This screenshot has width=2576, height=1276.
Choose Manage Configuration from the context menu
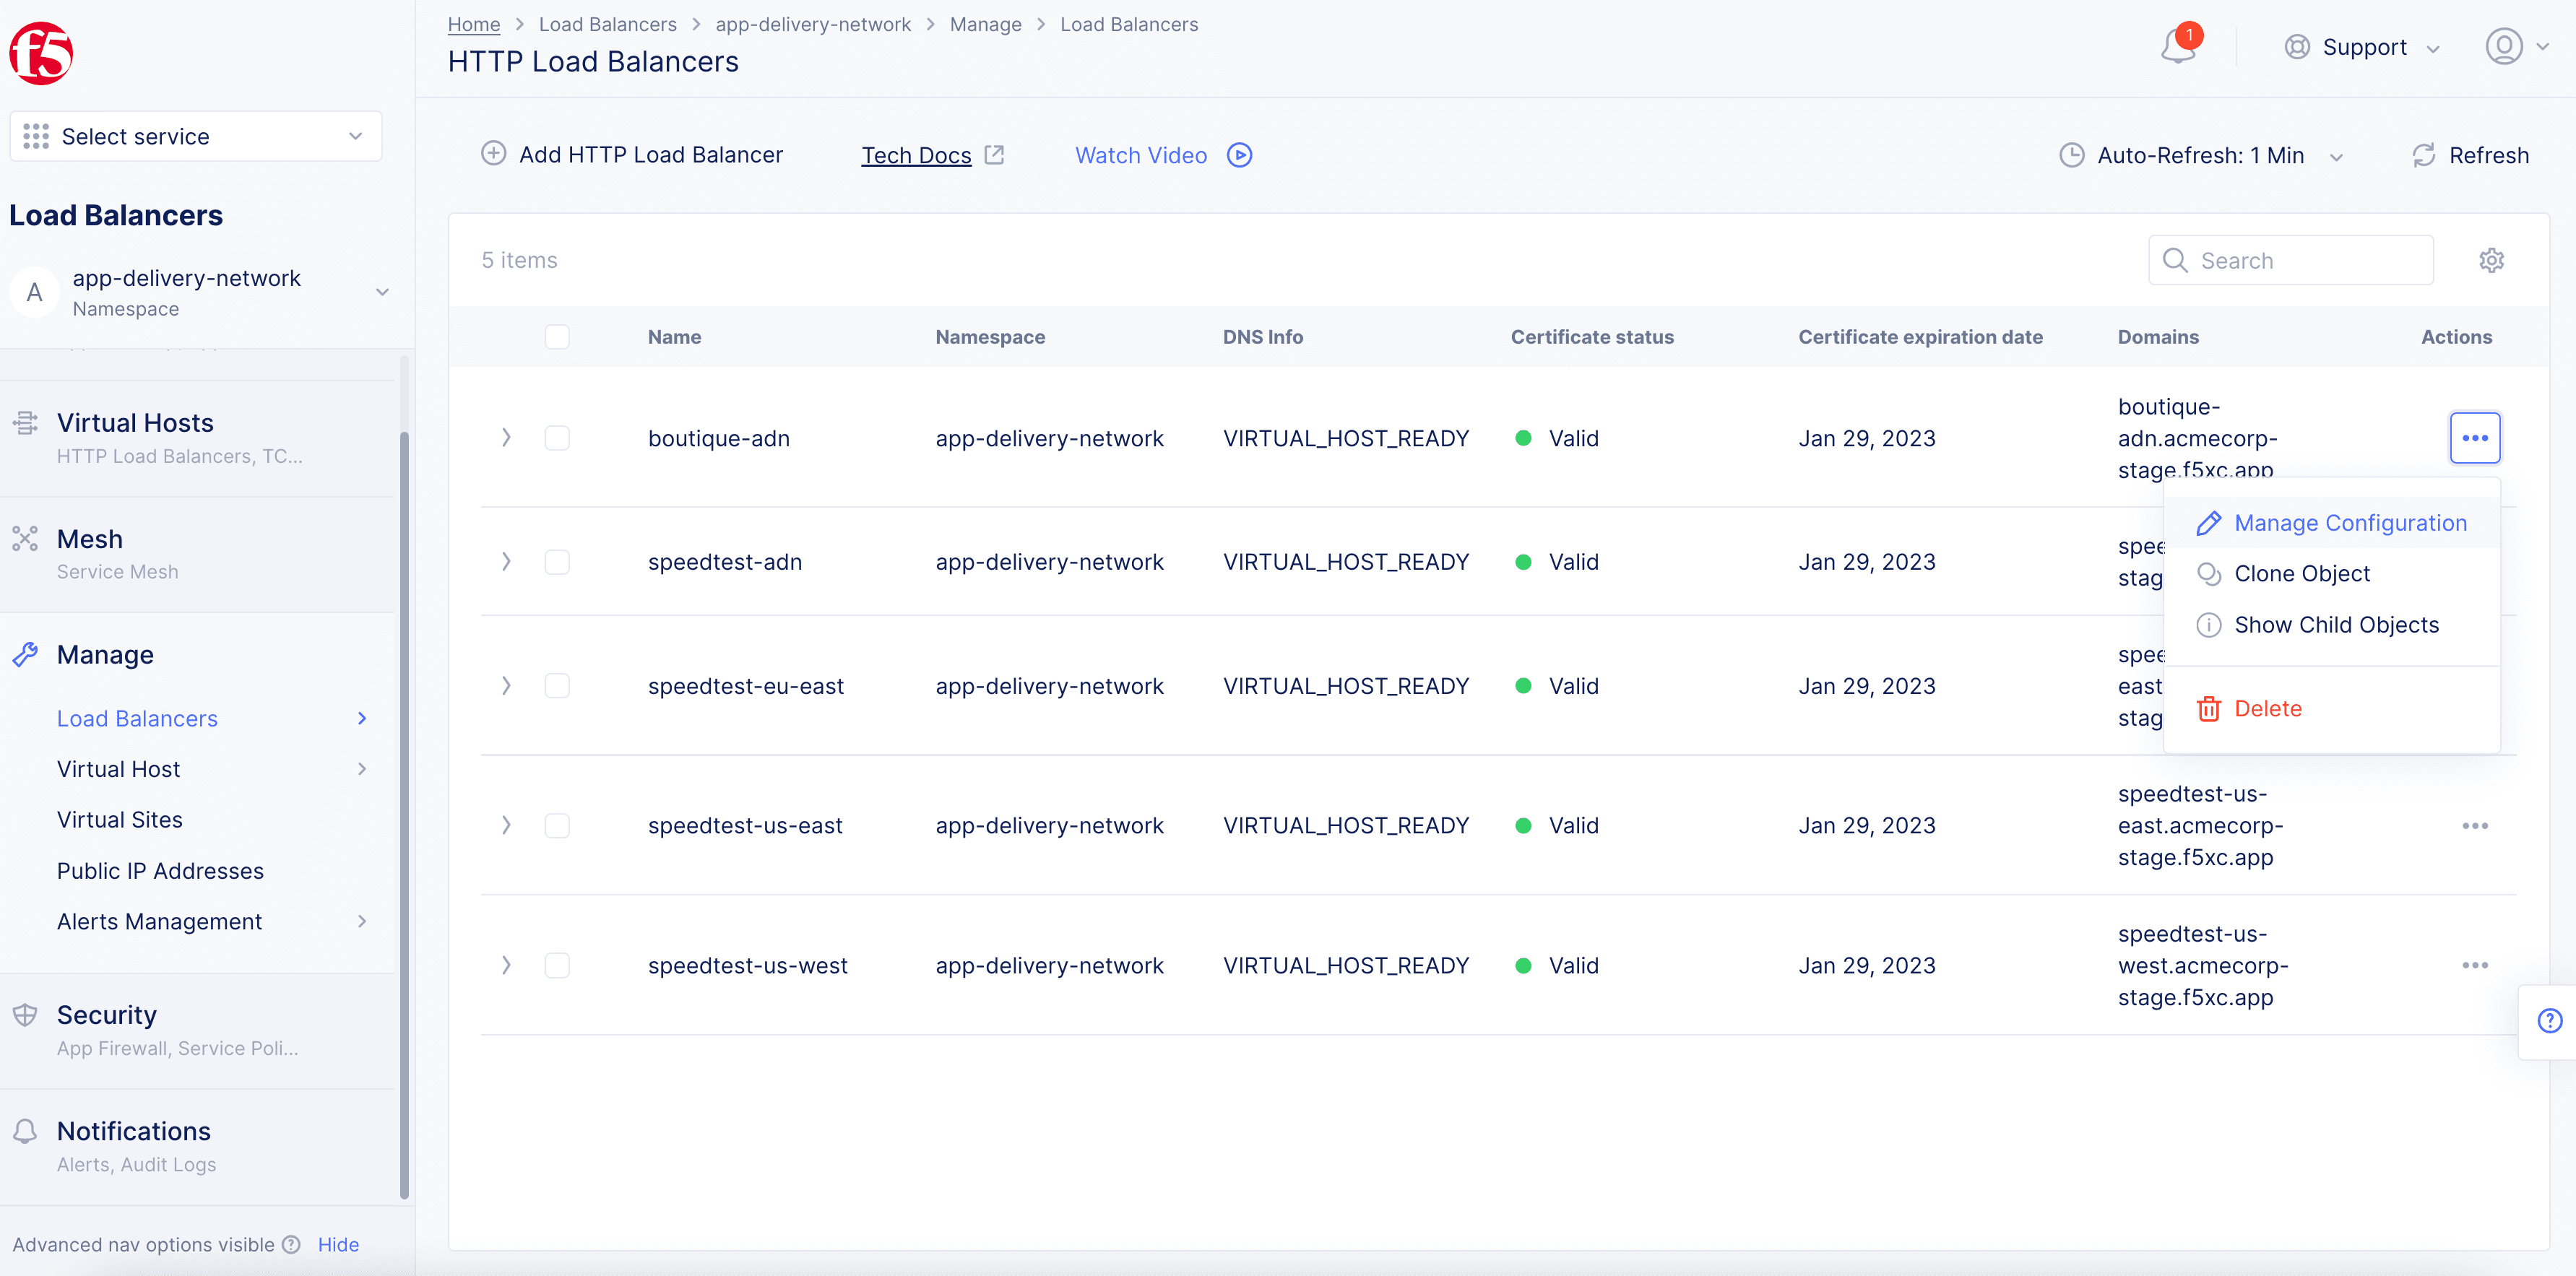pyautogui.click(x=2331, y=523)
